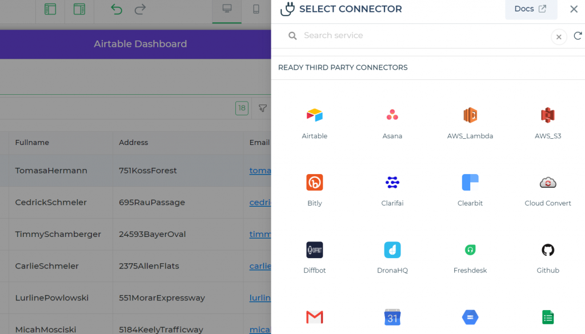Open the Bitly connector
The width and height of the screenshot is (585, 334).
click(x=315, y=183)
